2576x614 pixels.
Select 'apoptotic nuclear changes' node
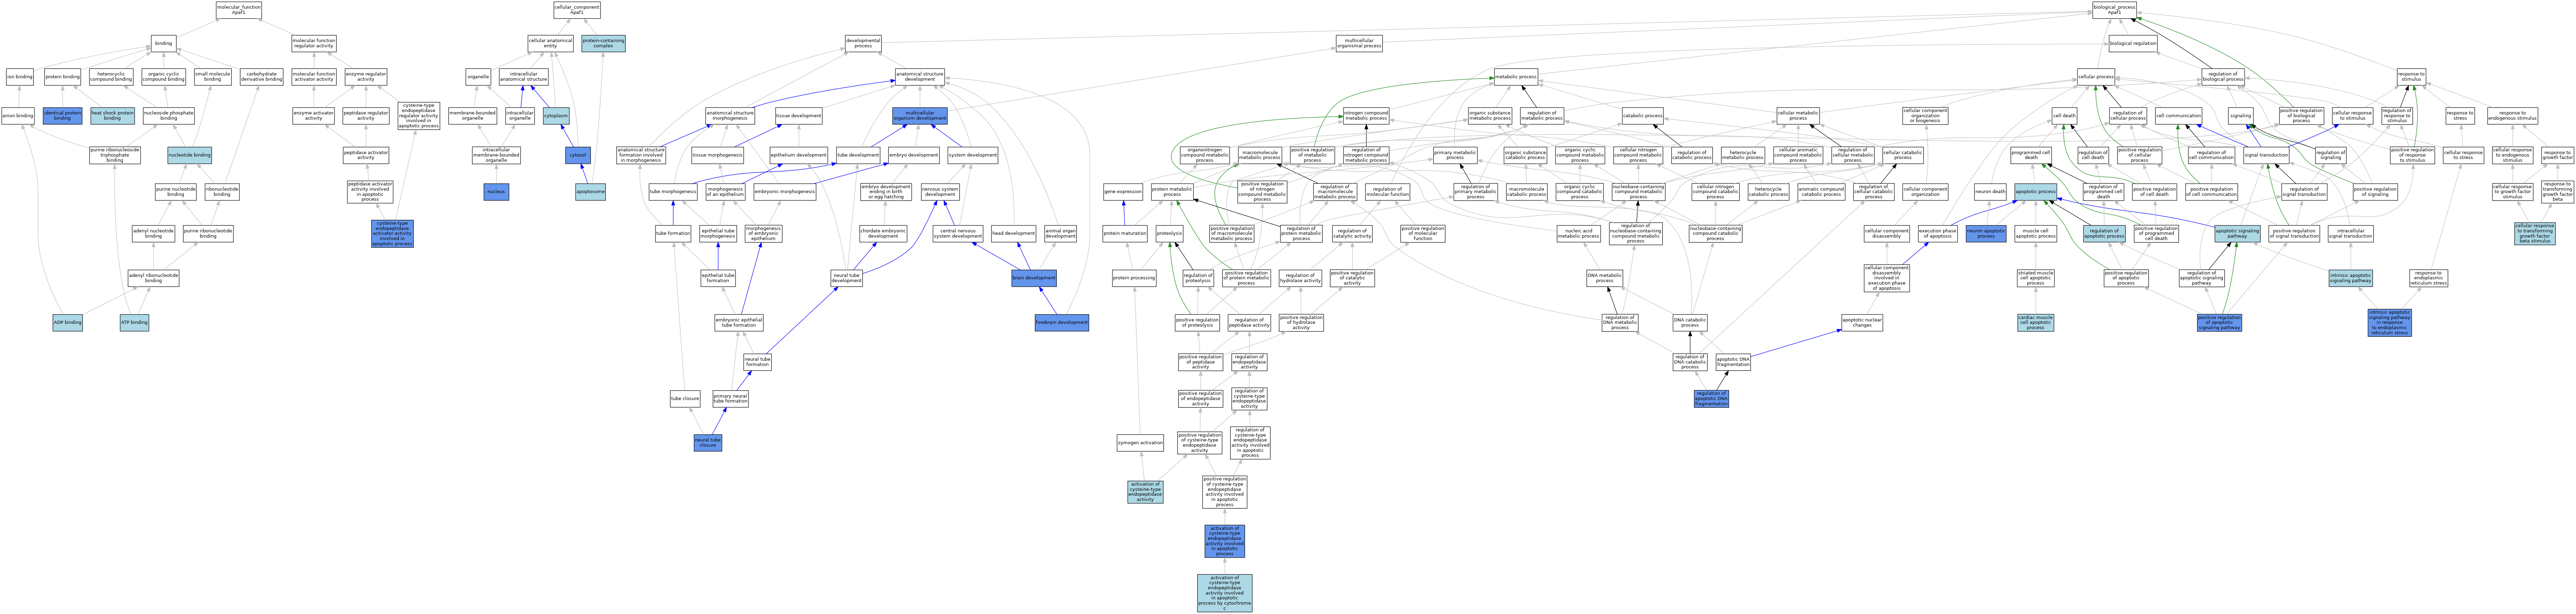1862,323
